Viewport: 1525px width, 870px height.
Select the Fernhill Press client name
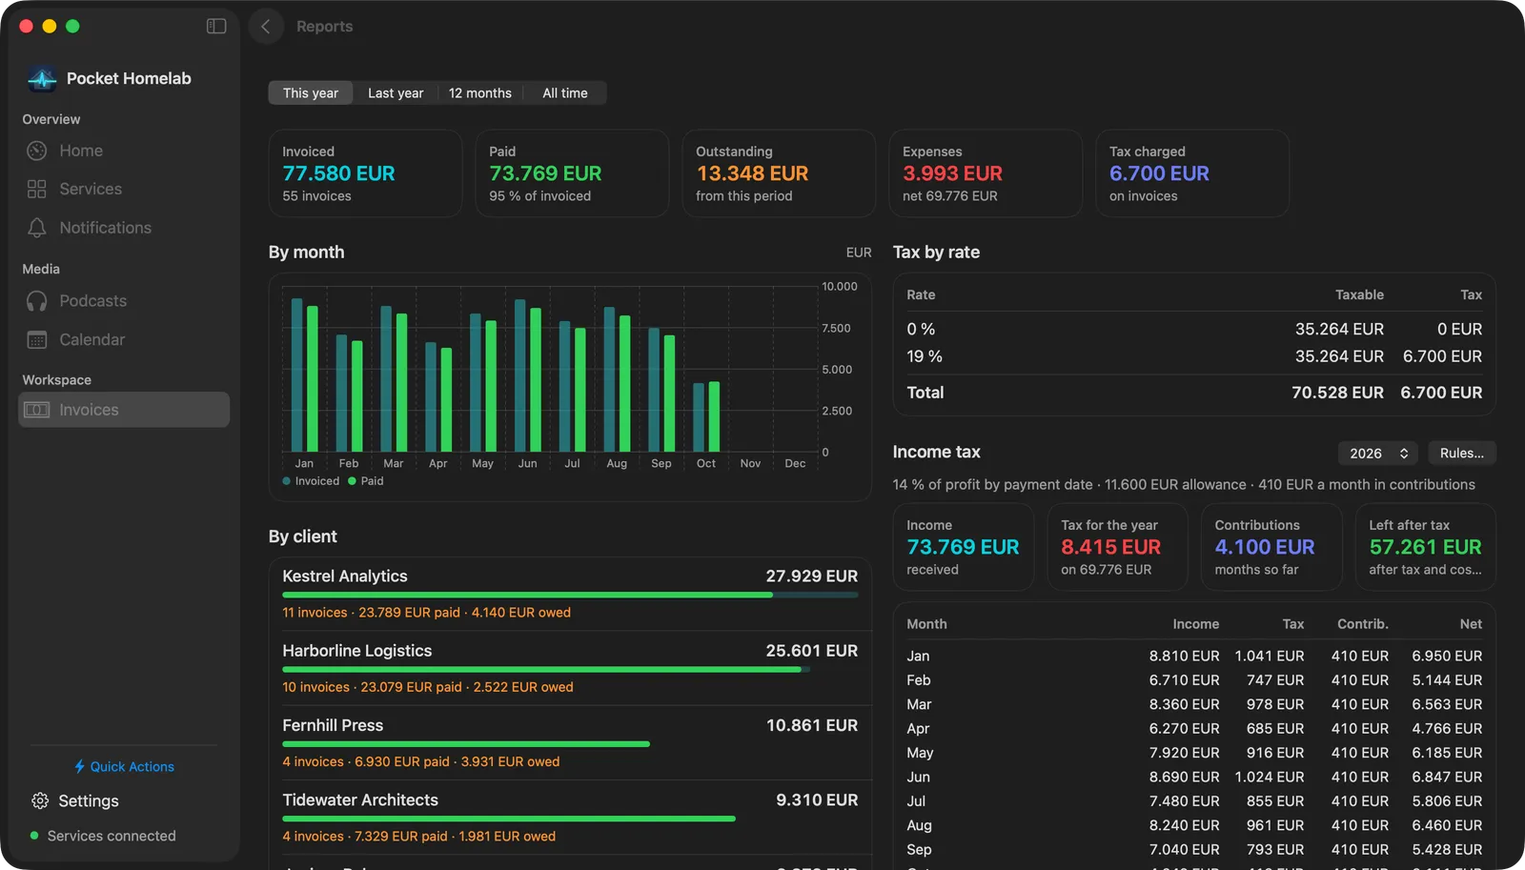click(x=333, y=726)
